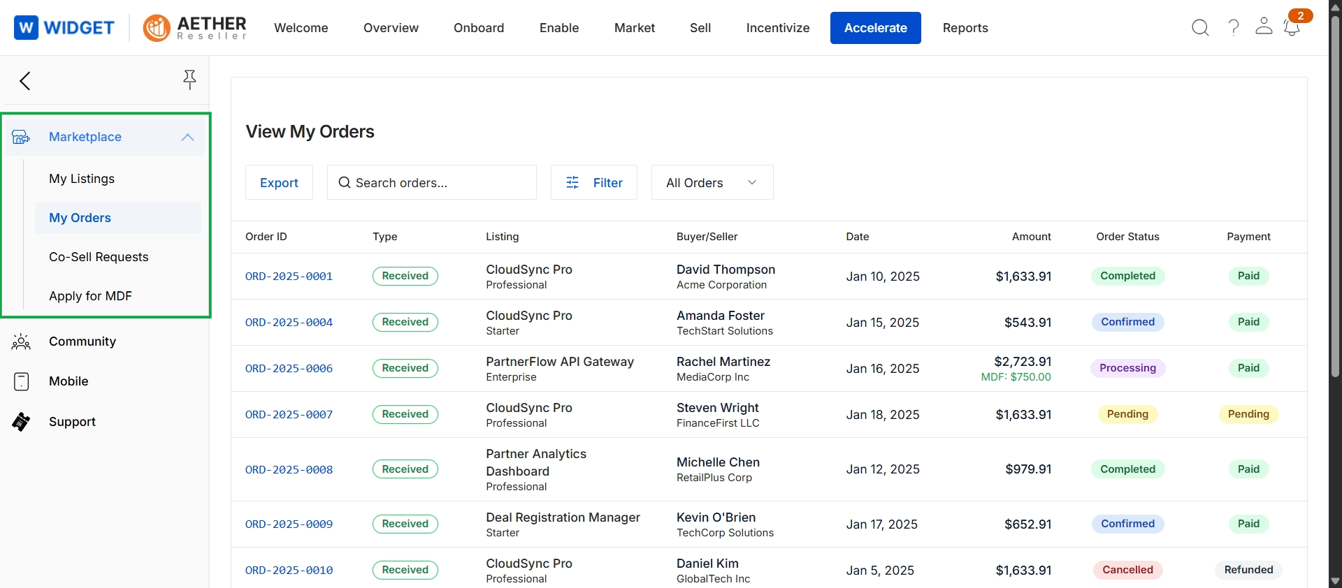The image size is (1342, 588).
Task: Focus the Search orders field
Action: pyautogui.click(x=432, y=182)
